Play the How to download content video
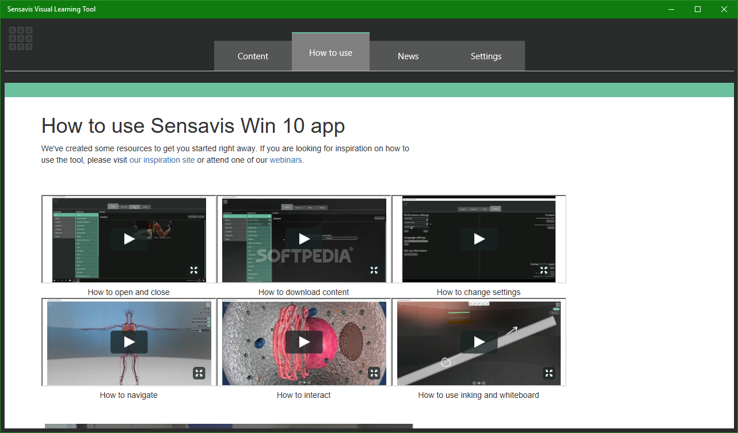The height and width of the screenshot is (433, 738). point(304,239)
